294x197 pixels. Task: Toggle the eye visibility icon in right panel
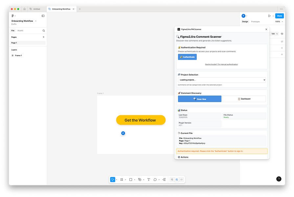(282, 33)
